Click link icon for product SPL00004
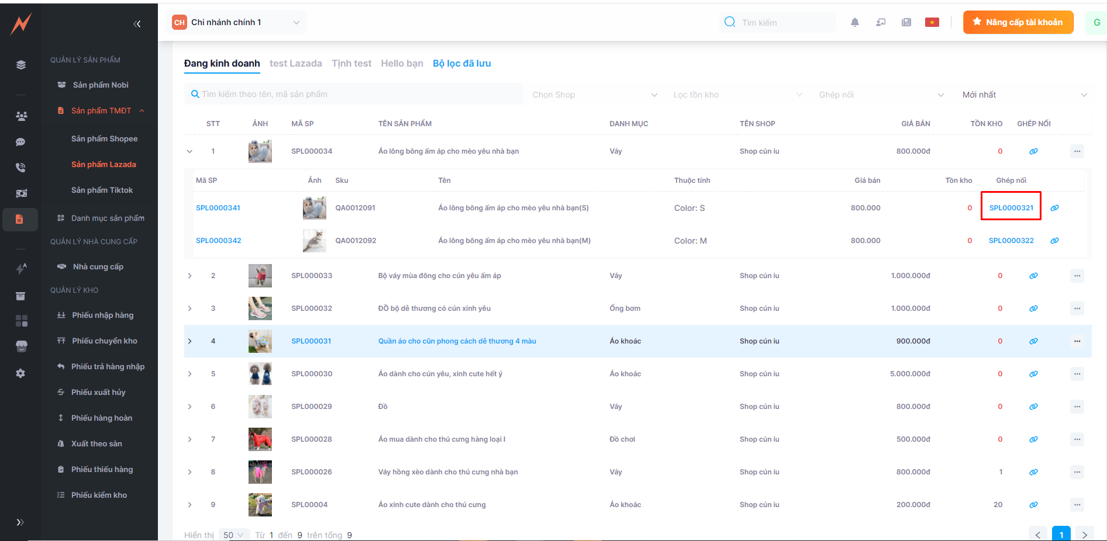The height and width of the screenshot is (541, 1107). click(1033, 505)
